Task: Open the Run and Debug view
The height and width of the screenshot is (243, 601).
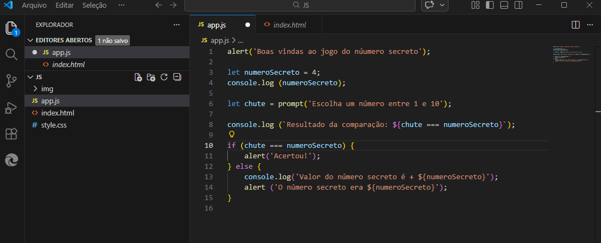Action: point(12,108)
